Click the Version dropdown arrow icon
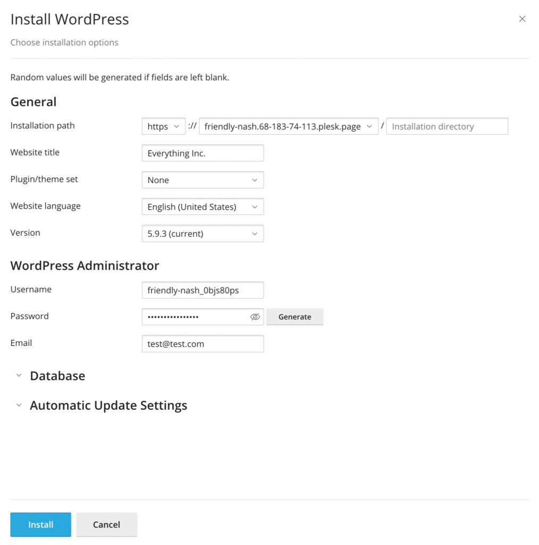 pyautogui.click(x=255, y=234)
